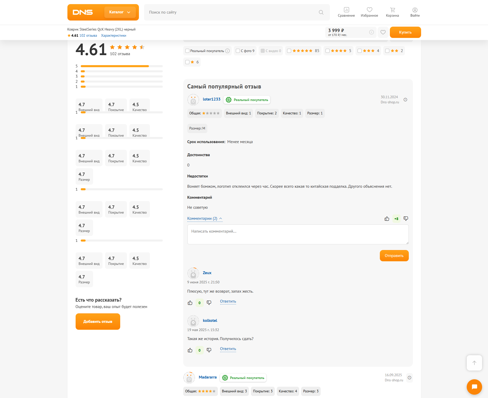
Task: Click the product title Коврик SteelSeries QcK Heavy
Action: [101, 29]
